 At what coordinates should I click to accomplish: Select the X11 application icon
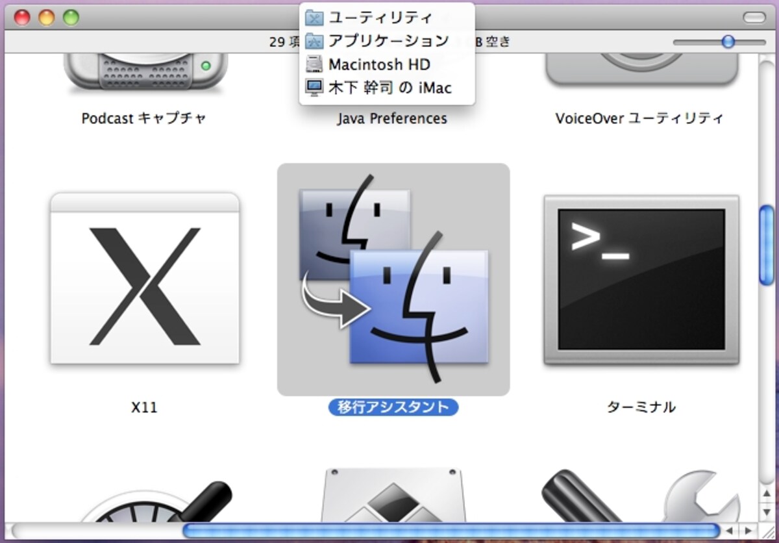click(144, 279)
